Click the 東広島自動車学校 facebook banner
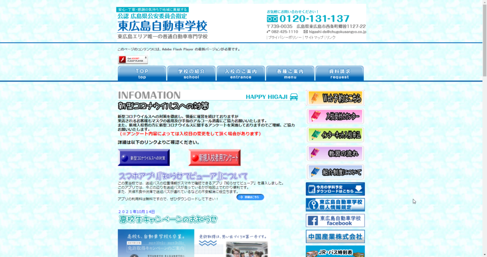The height and width of the screenshot is (257, 487). pos(335,220)
